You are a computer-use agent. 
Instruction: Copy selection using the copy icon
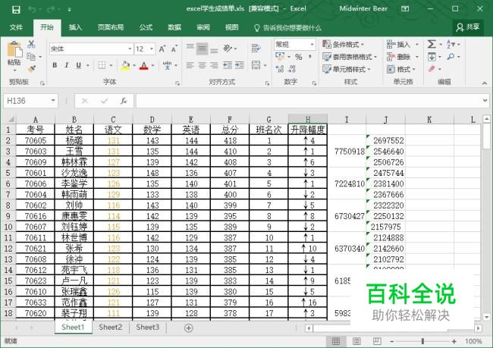pos(31,57)
